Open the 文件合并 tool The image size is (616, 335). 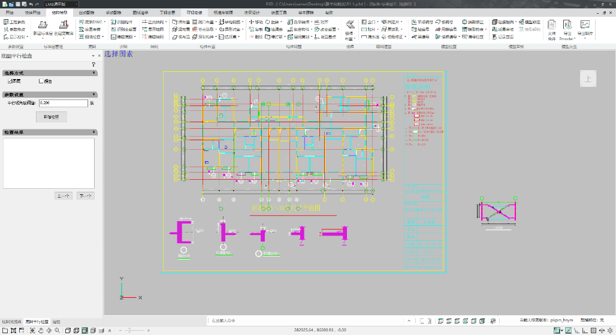(552, 25)
